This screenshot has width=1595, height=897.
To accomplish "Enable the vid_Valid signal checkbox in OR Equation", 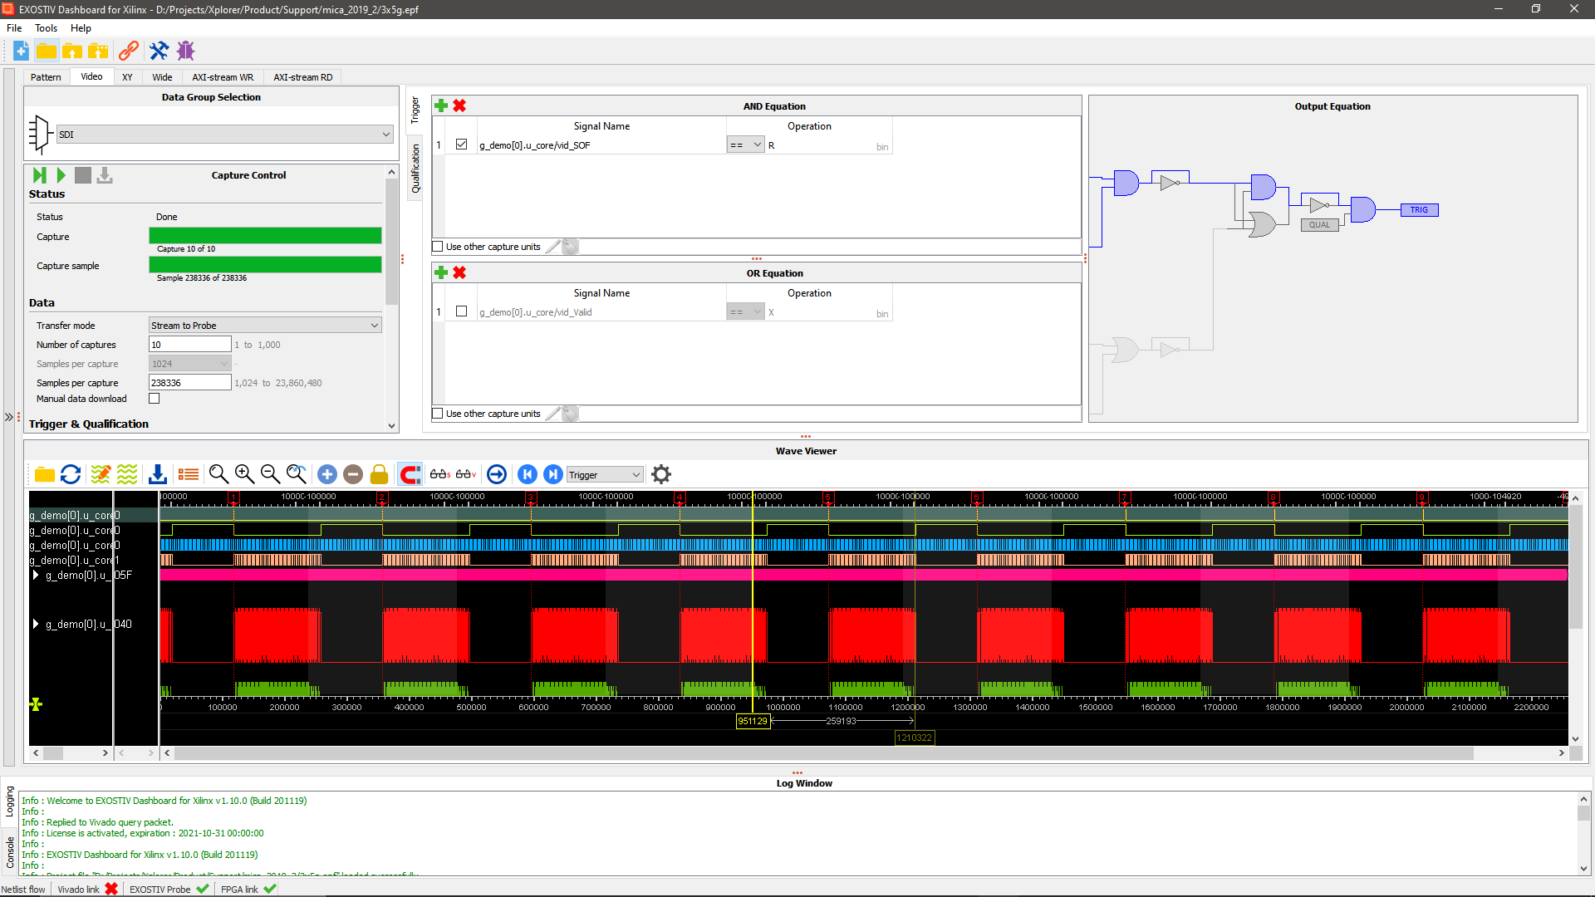I will pos(462,311).
